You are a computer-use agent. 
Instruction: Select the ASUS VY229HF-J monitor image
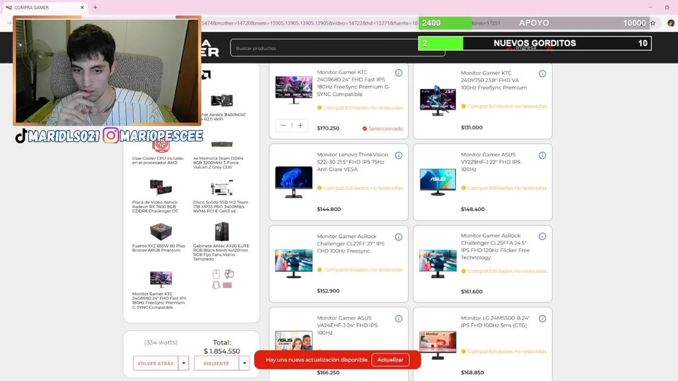[438, 182]
